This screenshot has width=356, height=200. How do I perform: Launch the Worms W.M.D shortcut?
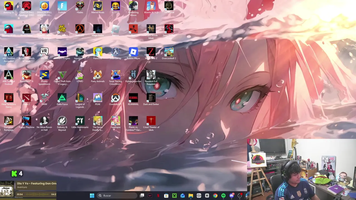click(x=151, y=8)
